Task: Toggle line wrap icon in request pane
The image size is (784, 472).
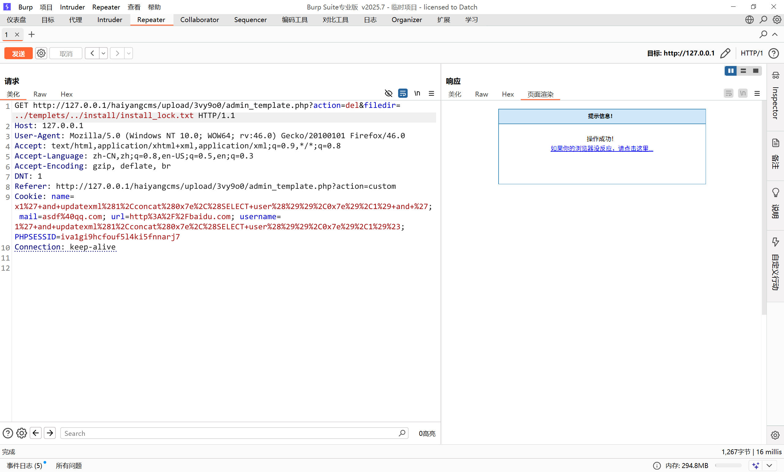Action: click(x=403, y=93)
